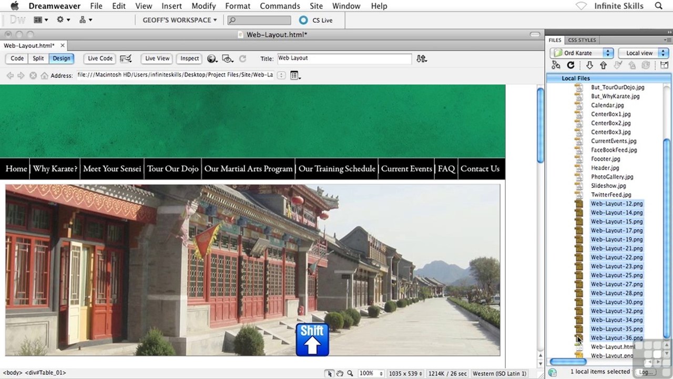Image resolution: width=673 pixels, height=379 pixels.
Task: Click Get files down-arrow icon
Action: pos(589,65)
